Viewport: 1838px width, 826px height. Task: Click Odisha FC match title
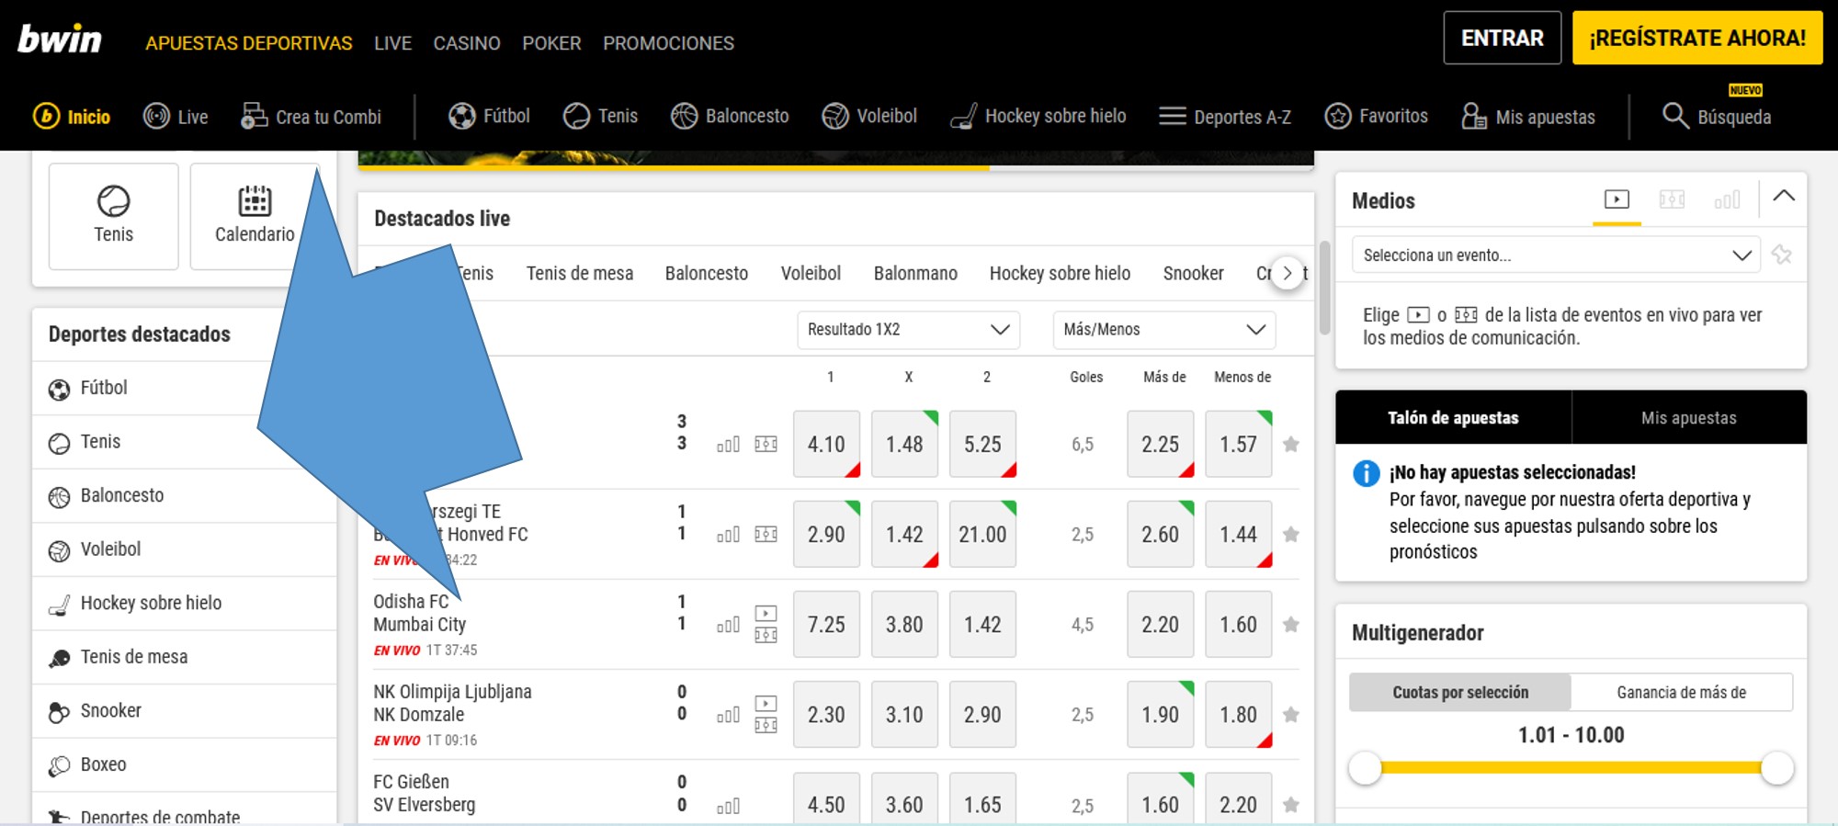tap(411, 602)
